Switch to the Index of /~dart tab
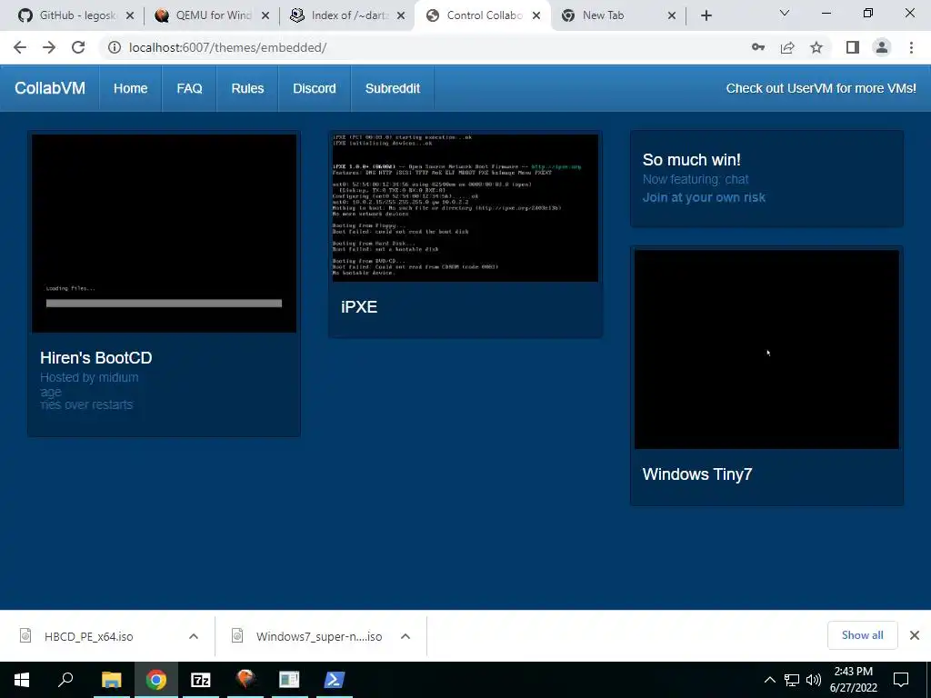The image size is (931, 698). 347,15
